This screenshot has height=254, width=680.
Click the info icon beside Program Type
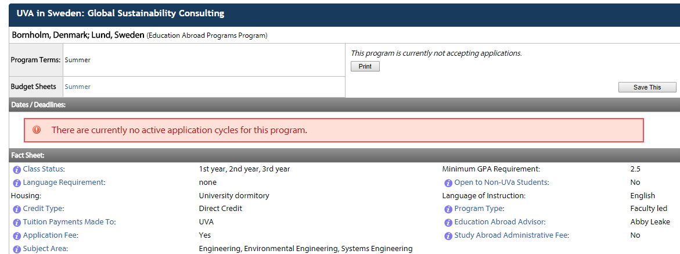[448, 209]
